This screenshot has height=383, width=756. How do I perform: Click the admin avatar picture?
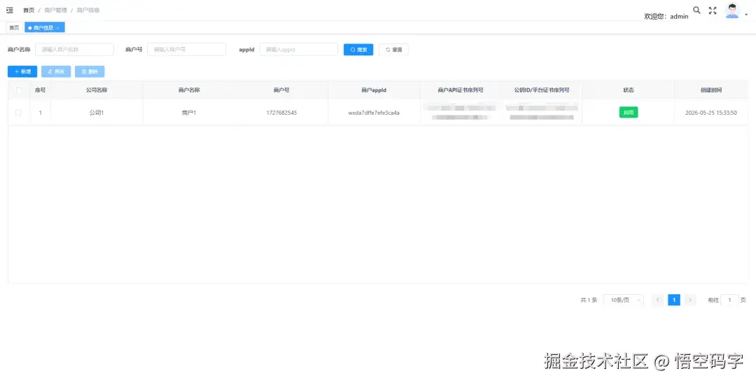tap(732, 11)
